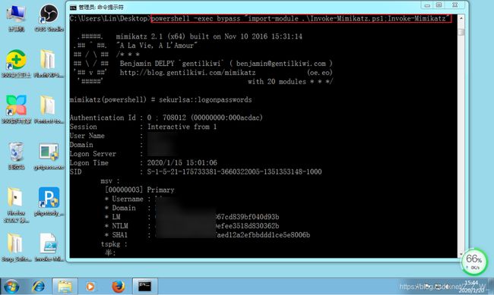Screen dimensions: 494x295
Task: Minimize the command prompt window
Action: click(427, 5)
